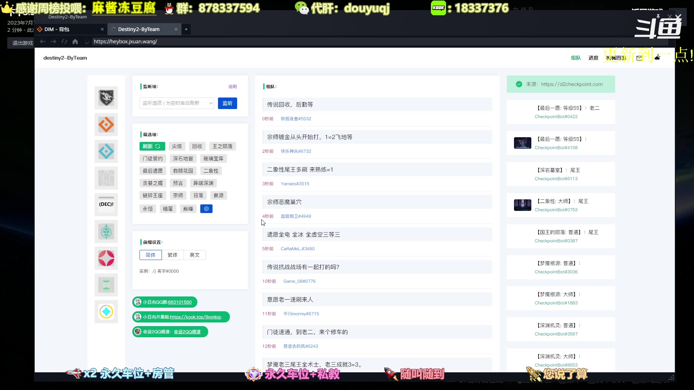
Task: Select 简体 prefix option
Action: click(x=151, y=255)
